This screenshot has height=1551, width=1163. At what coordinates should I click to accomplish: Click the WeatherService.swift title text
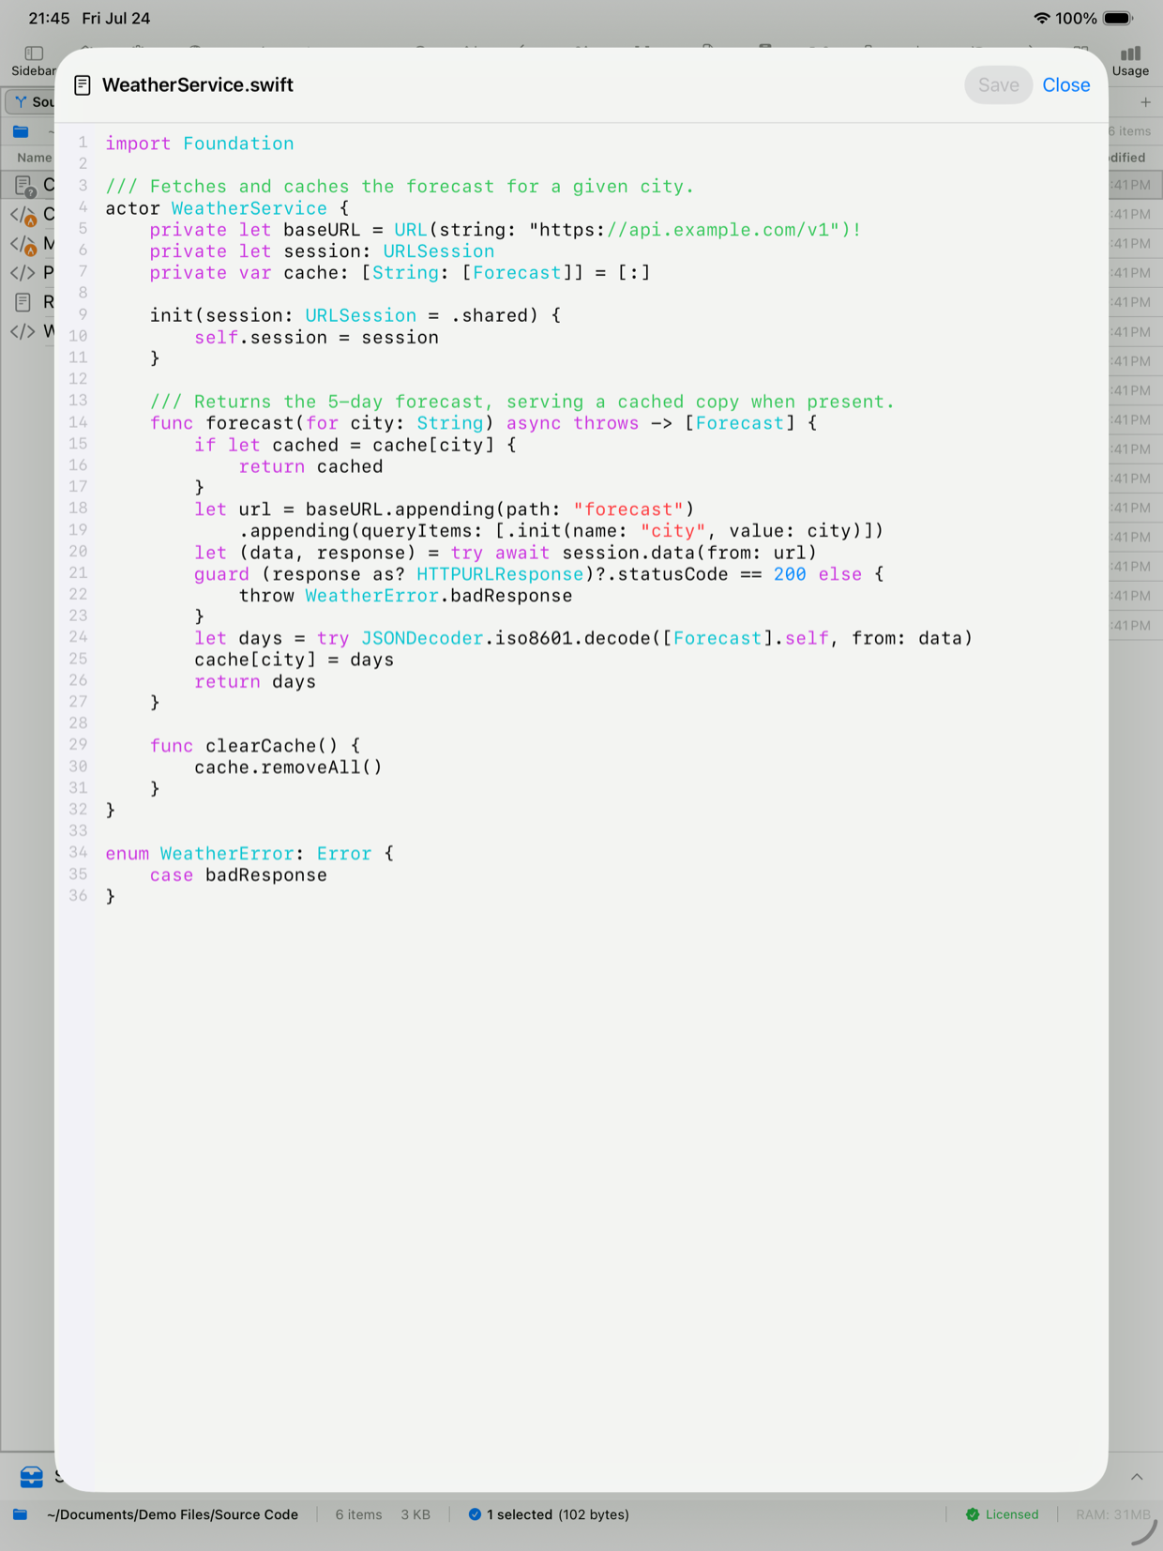tap(198, 85)
